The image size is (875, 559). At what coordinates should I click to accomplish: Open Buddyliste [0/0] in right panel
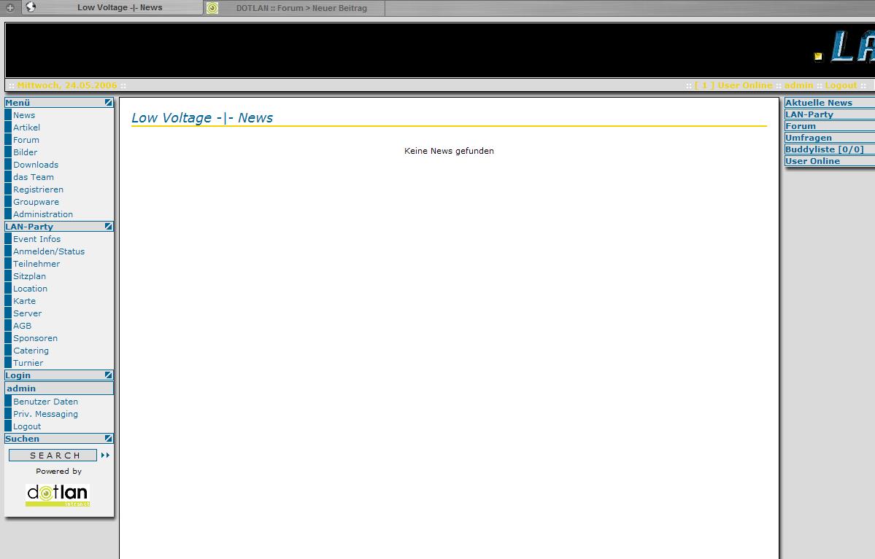point(824,149)
